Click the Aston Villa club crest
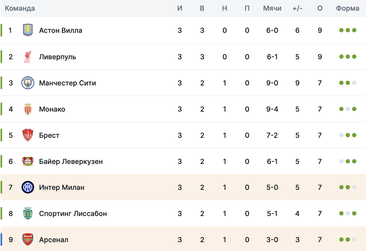The image size is (366, 251). [28, 30]
